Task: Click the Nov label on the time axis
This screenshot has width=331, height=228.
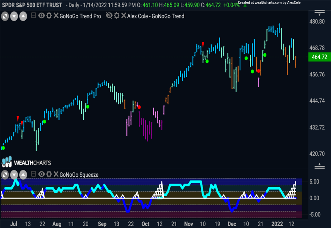Action: pos(188,224)
